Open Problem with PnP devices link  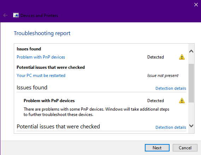(41, 57)
